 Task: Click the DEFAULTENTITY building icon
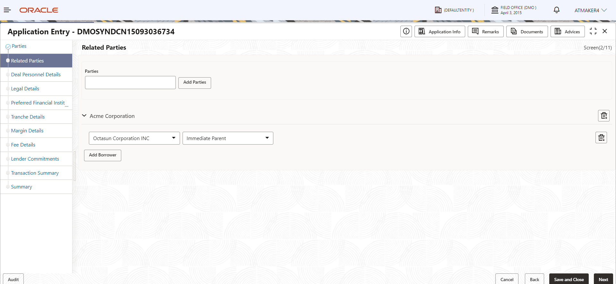438,10
